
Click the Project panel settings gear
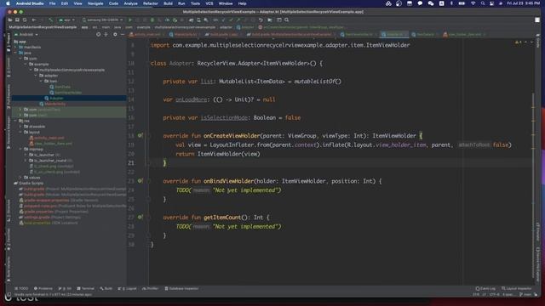coord(115,35)
